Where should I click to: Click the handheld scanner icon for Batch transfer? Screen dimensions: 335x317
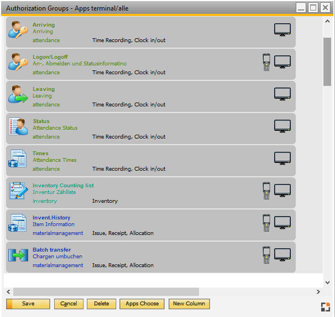(x=266, y=255)
